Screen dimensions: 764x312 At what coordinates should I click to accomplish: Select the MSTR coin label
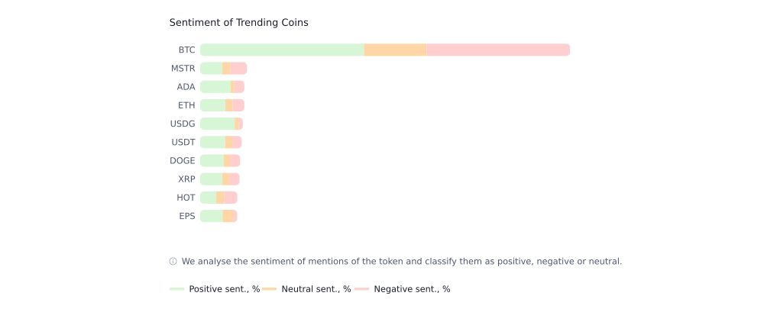click(x=183, y=69)
